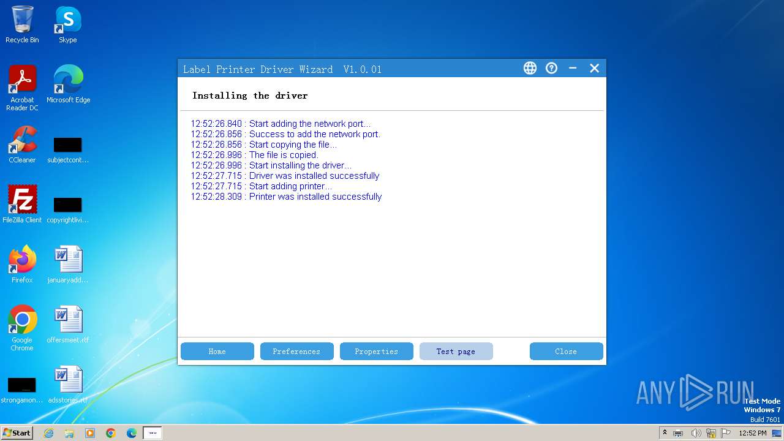Click the 'Installing the driver' heading
The height and width of the screenshot is (441, 784).
pos(250,96)
